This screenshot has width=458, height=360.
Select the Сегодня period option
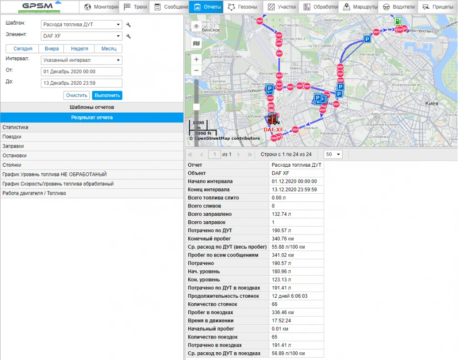click(22, 49)
